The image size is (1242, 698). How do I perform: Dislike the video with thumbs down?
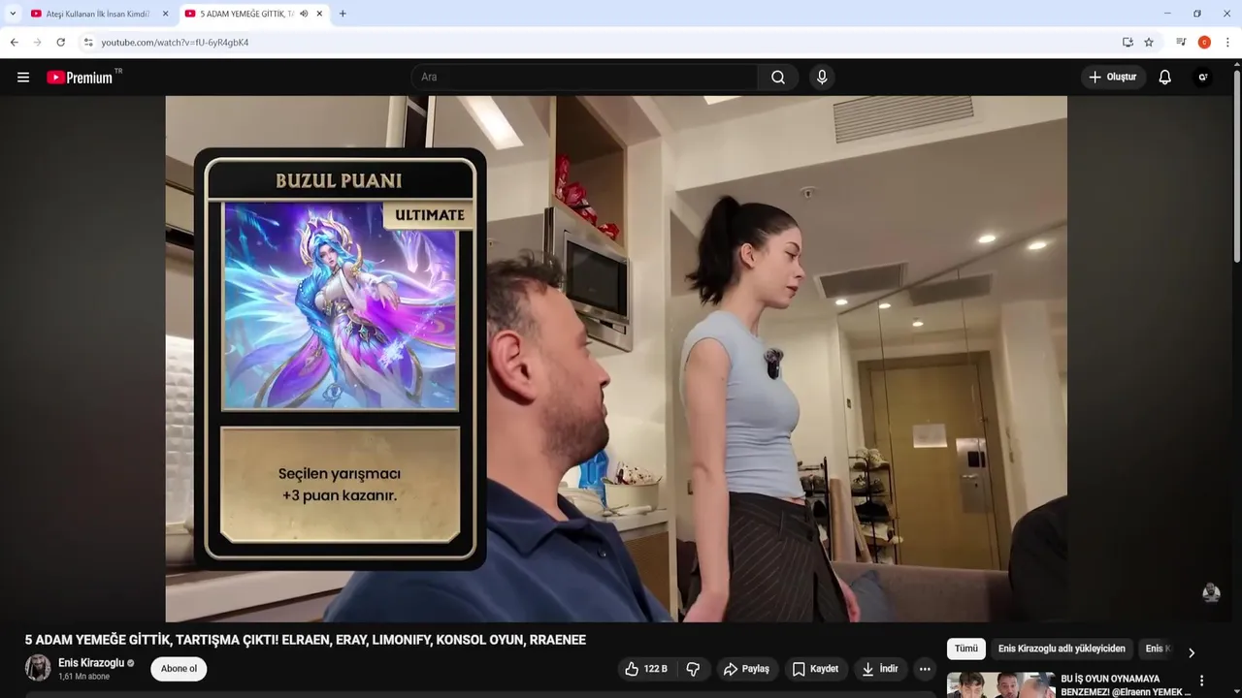click(x=693, y=669)
